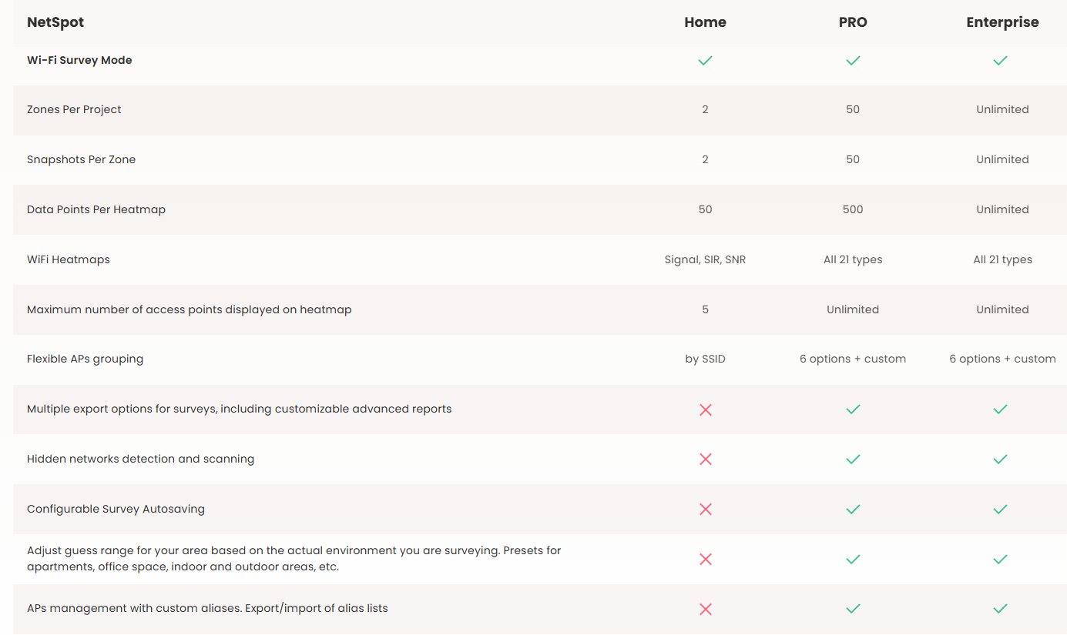
Task: Click the Flexible APs grouping row label
Action: point(85,359)
